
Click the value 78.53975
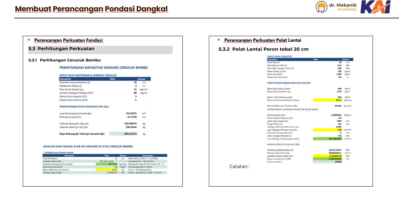click(131, 113)
